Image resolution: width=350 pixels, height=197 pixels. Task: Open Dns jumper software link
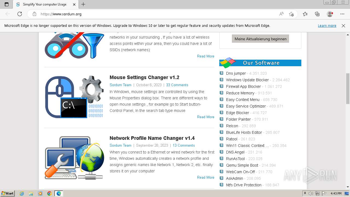point(236,73)
